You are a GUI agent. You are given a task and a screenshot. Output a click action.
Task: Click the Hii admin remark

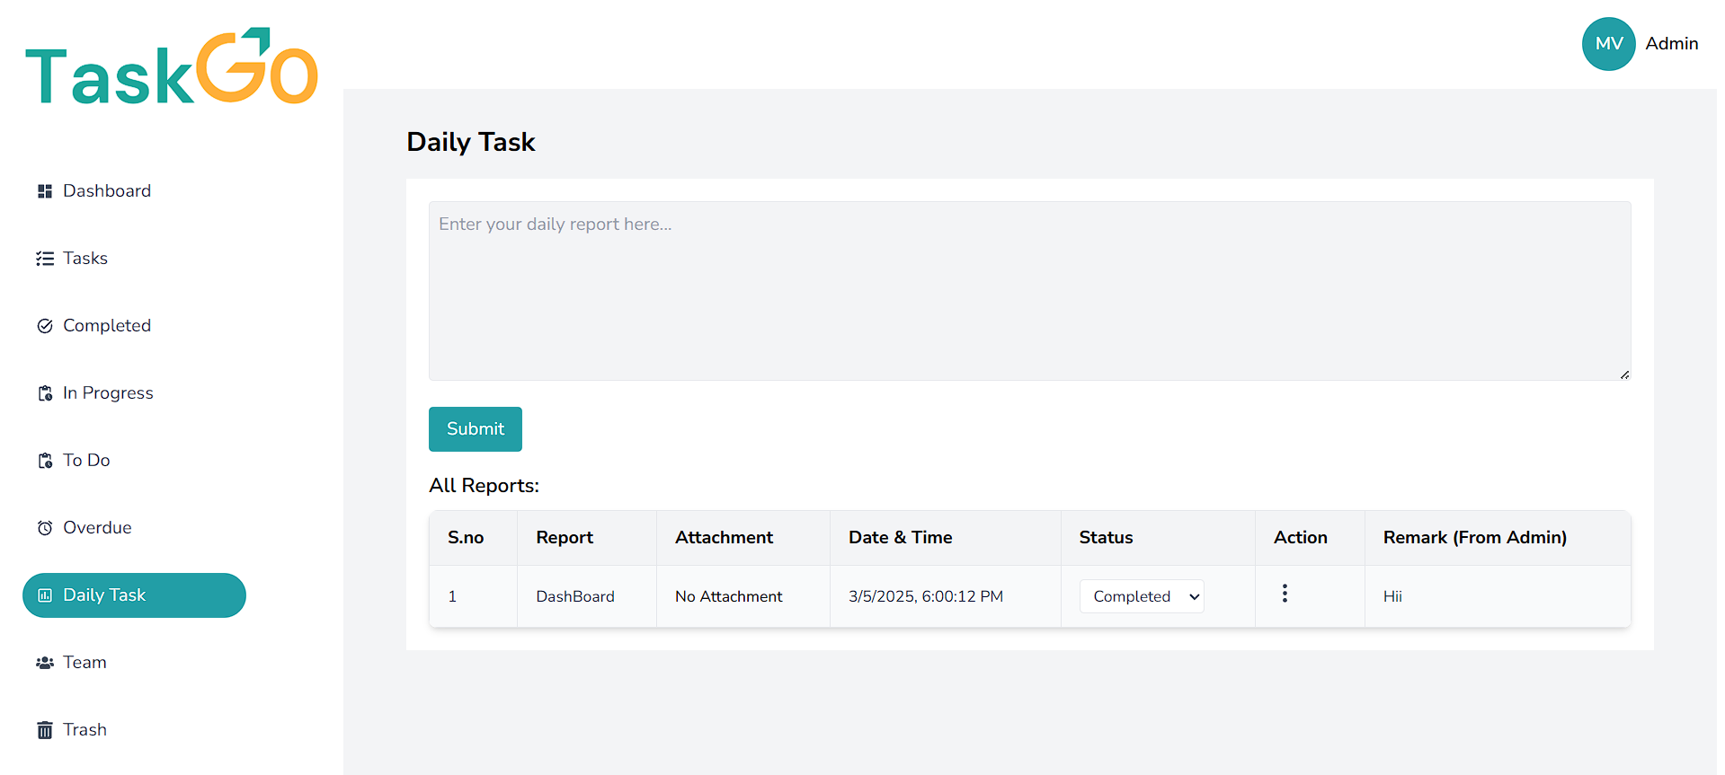coord(1392,596)
